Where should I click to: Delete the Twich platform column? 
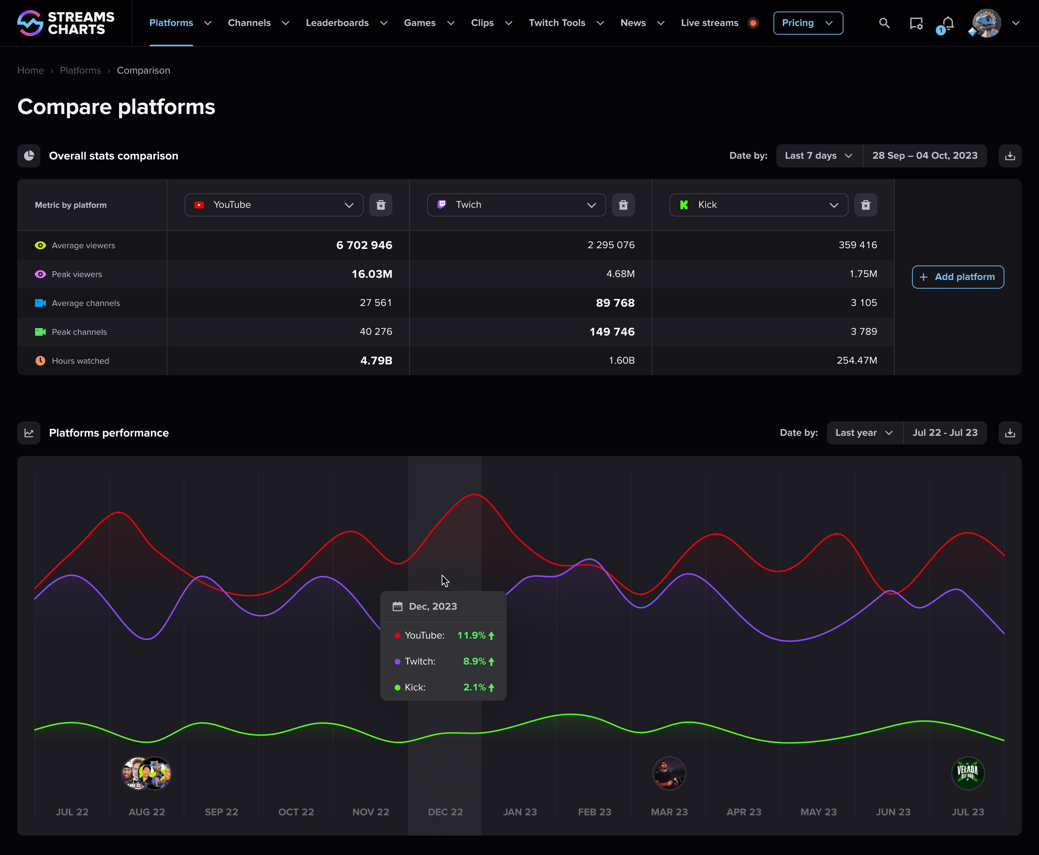tap(623, 205)
